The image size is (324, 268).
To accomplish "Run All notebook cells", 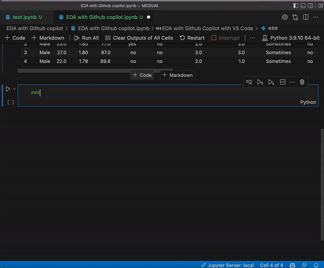I will click(86, 38).
